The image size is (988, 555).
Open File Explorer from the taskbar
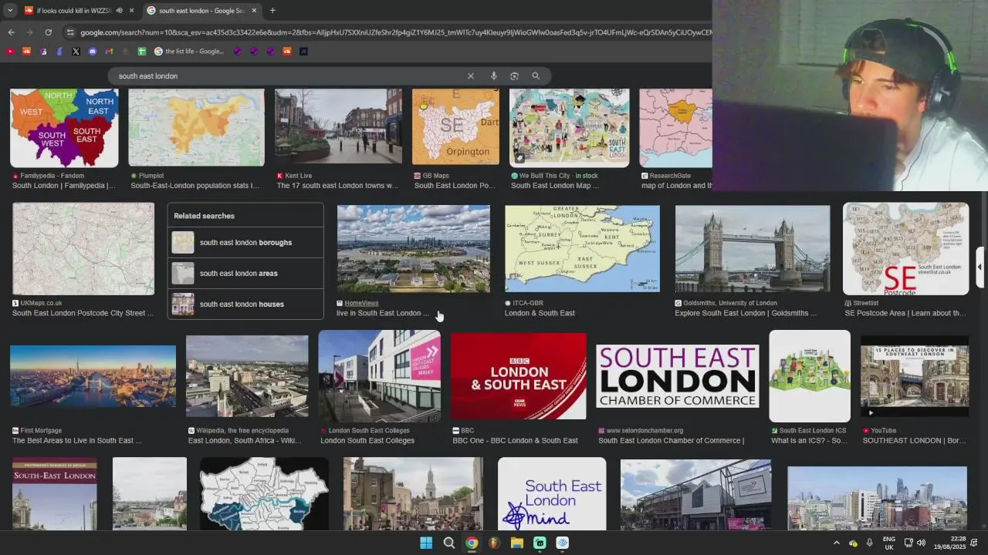pos(517,543)
